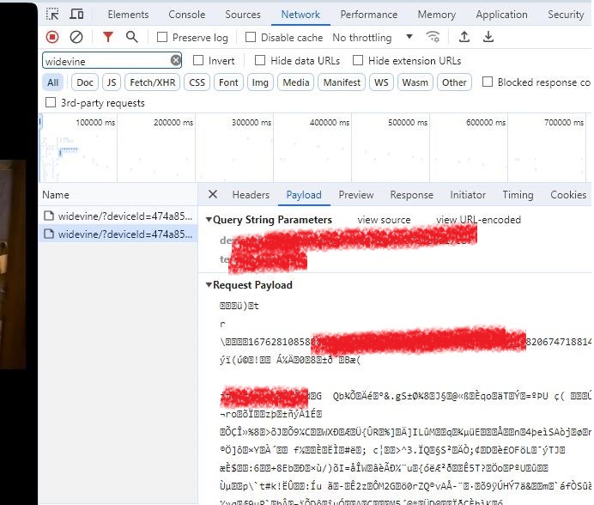The width and height of the screenshot is (594, 505).
Task: Filter requests by WS type
Action: click(381, 82)
